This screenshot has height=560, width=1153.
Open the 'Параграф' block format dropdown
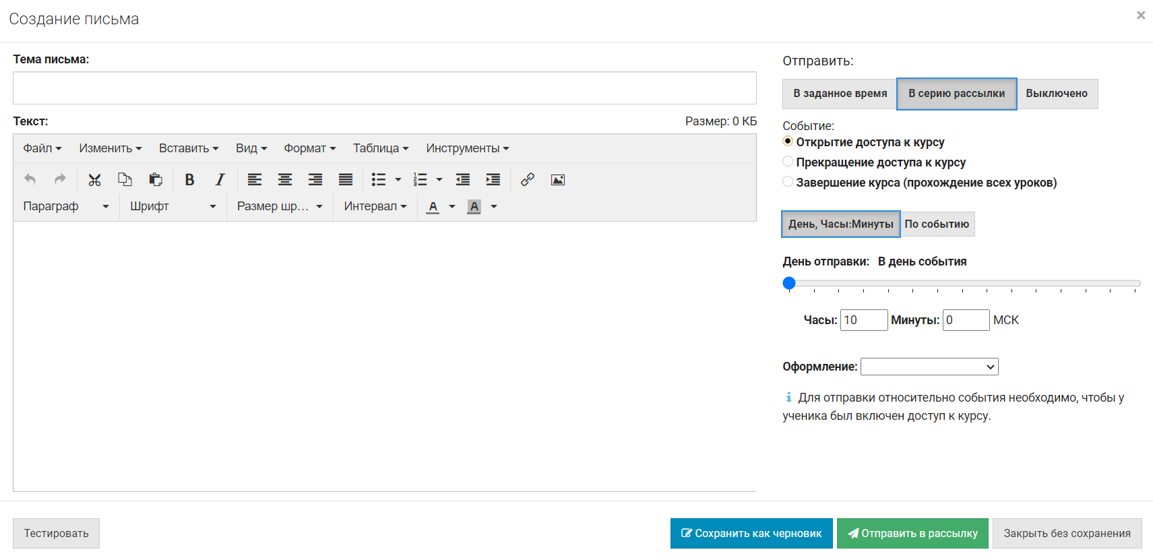(65, 206)
